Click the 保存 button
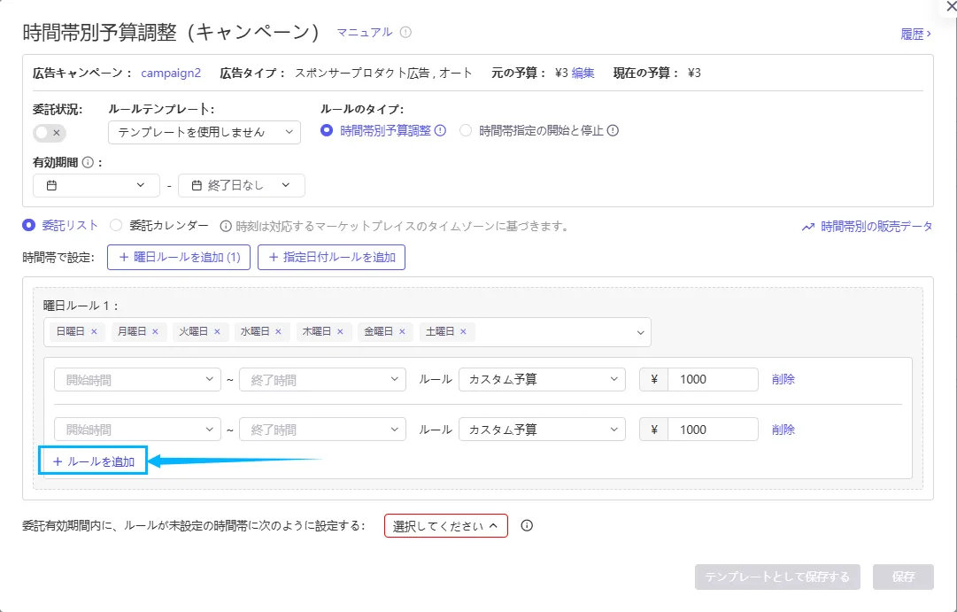The width and height of the screenshot is (957, 612). (903, 577)
